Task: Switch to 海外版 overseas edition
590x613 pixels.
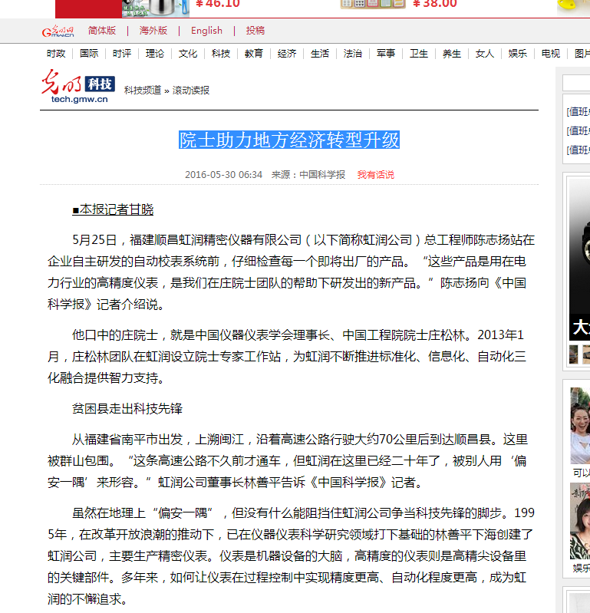Action: (x=153, y=31)
